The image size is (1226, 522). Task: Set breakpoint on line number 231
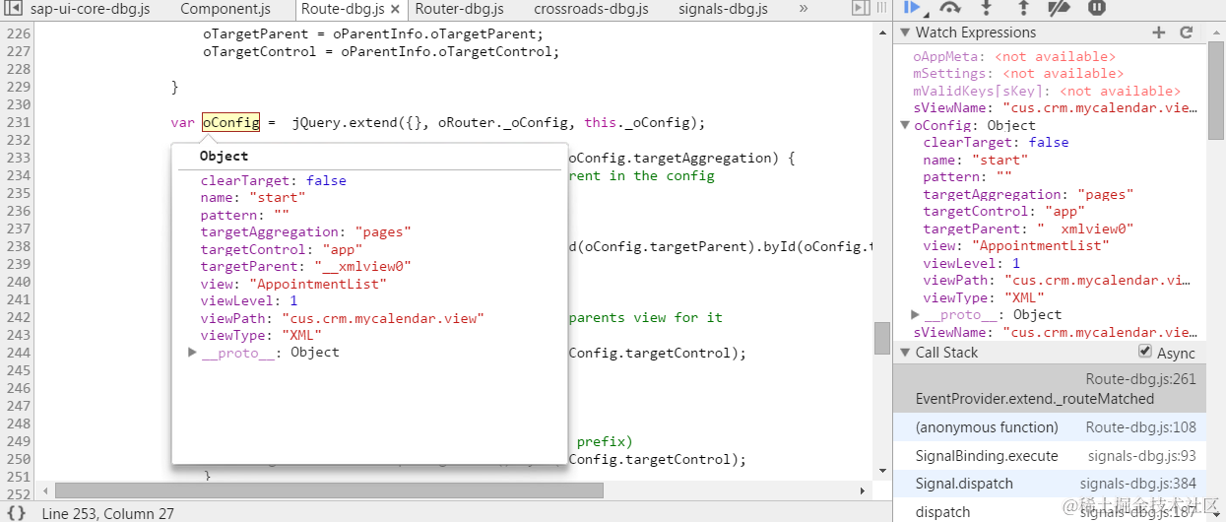18,122
